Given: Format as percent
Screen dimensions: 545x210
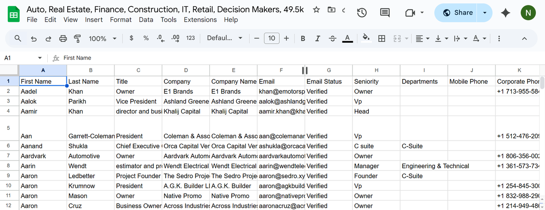Looking at the screenshot, I should [146, 38].
